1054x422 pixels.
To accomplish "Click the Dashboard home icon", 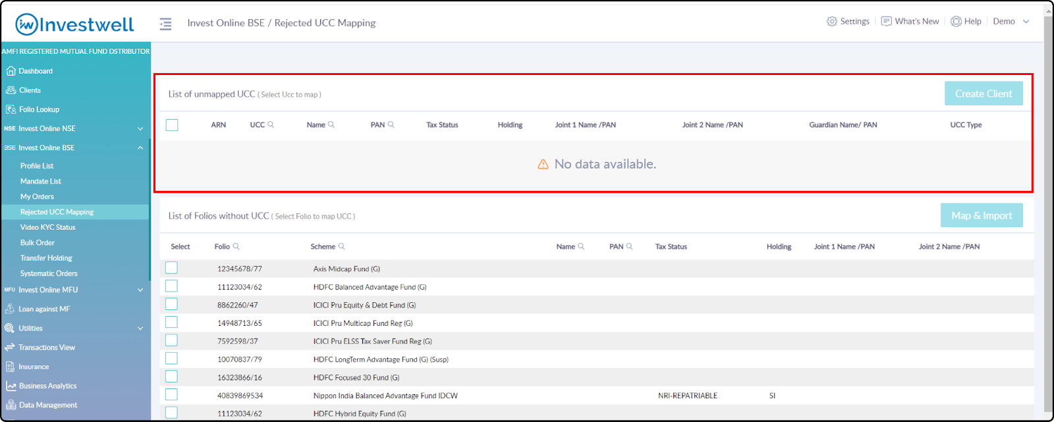I will [x=11, y=71].
